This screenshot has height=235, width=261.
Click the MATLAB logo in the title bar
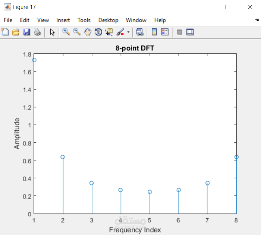[7, 7]
